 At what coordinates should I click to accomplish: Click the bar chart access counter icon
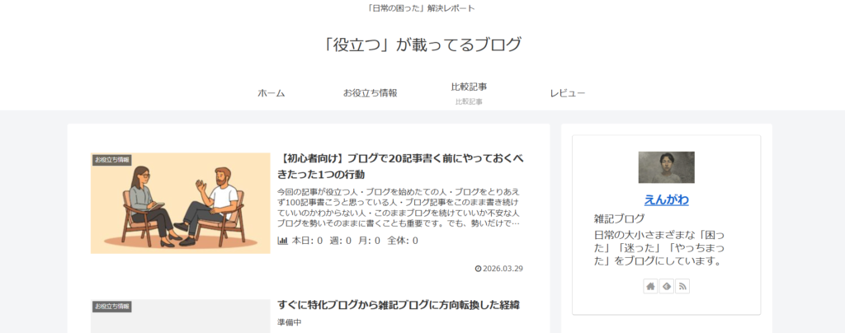pyautogui.click(x=283, y=241)
